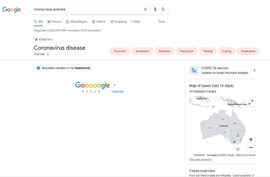The height and width of the screenshot is (177, 270).
Task: Zoom in on the map with plus
Action: [251, 139]
